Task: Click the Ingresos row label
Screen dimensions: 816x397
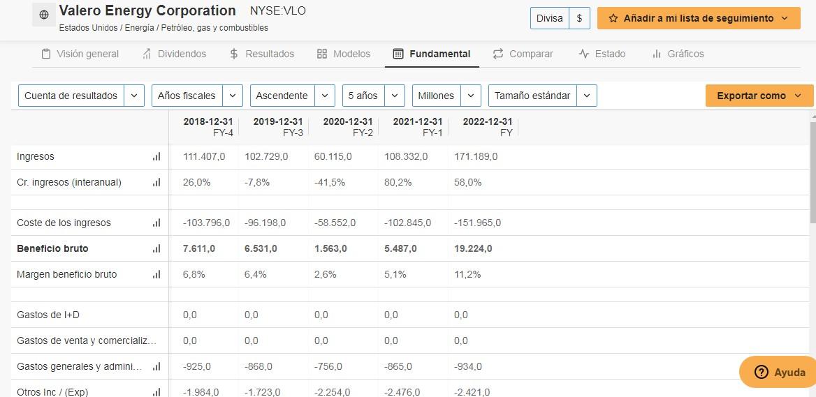Action: (x=36, y=156)
